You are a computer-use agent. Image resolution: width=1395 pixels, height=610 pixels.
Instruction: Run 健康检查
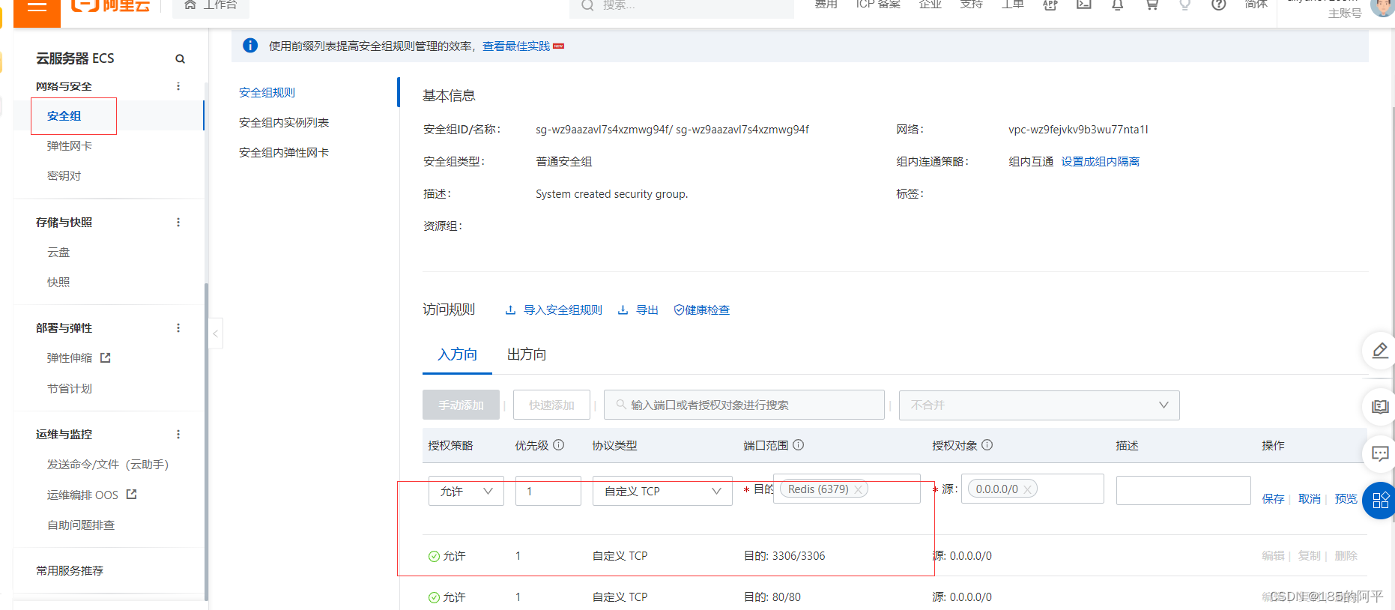point(701,310)
